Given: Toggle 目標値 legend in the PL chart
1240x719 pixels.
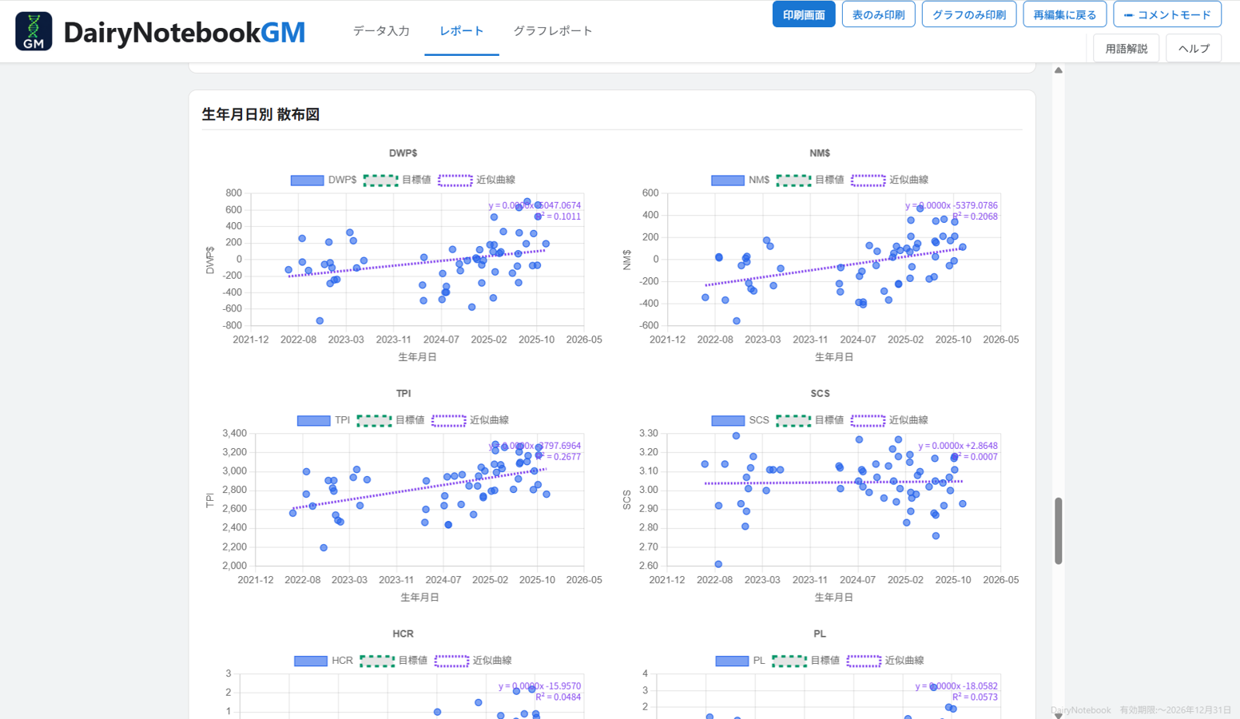Looking at the screenshot, I should (789, 661).
